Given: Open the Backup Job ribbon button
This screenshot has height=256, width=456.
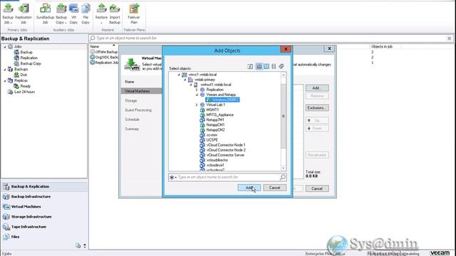Looking at the screenshot, I should (x=8, y=14).
